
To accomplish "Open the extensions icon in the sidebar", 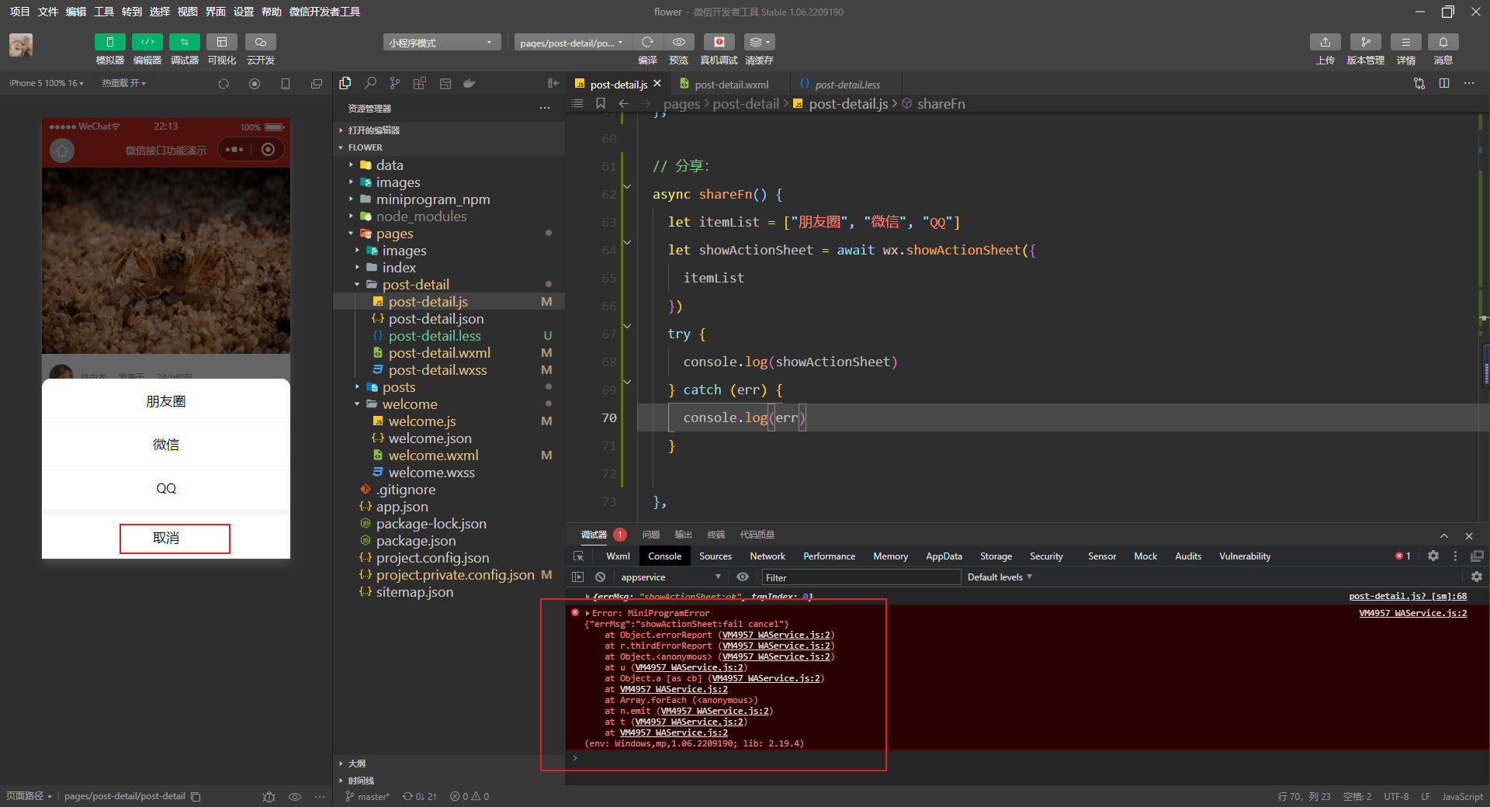I will 420,83.
